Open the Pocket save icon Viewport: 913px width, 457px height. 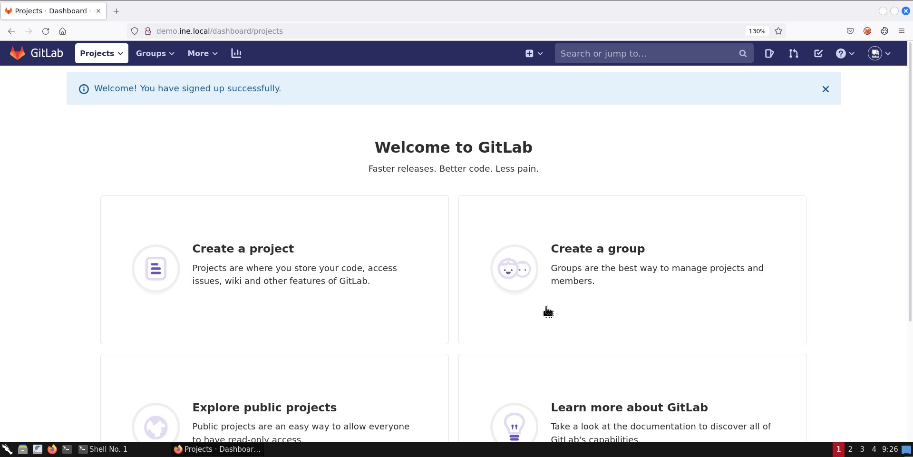[x=850, y=31]
